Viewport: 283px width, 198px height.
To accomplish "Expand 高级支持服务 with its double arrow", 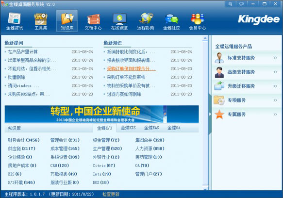I will click(x=275, y=72).
